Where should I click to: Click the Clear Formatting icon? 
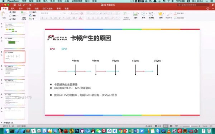[x=82, y=13]
